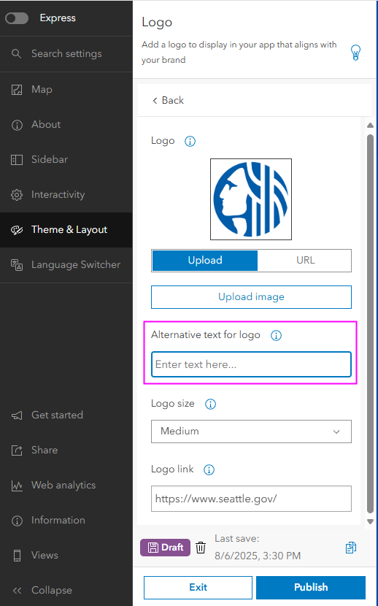Click info icon next to Logo label
The width and height of the screenshot is (378, 606).
pos(190,142)
